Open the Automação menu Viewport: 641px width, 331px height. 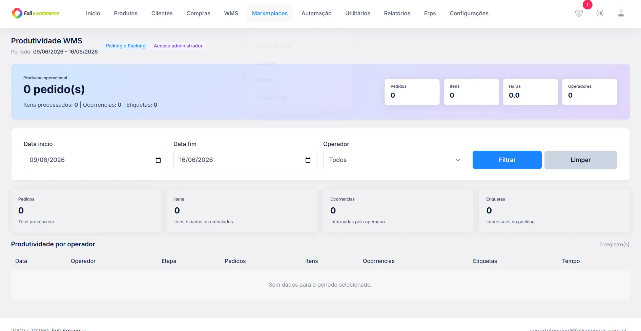pos(316,13)
